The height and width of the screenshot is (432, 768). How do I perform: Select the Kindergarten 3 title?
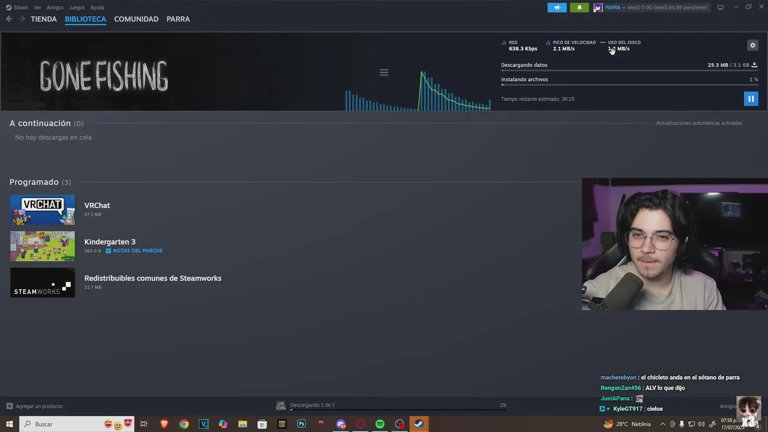(x=110, y=242)
